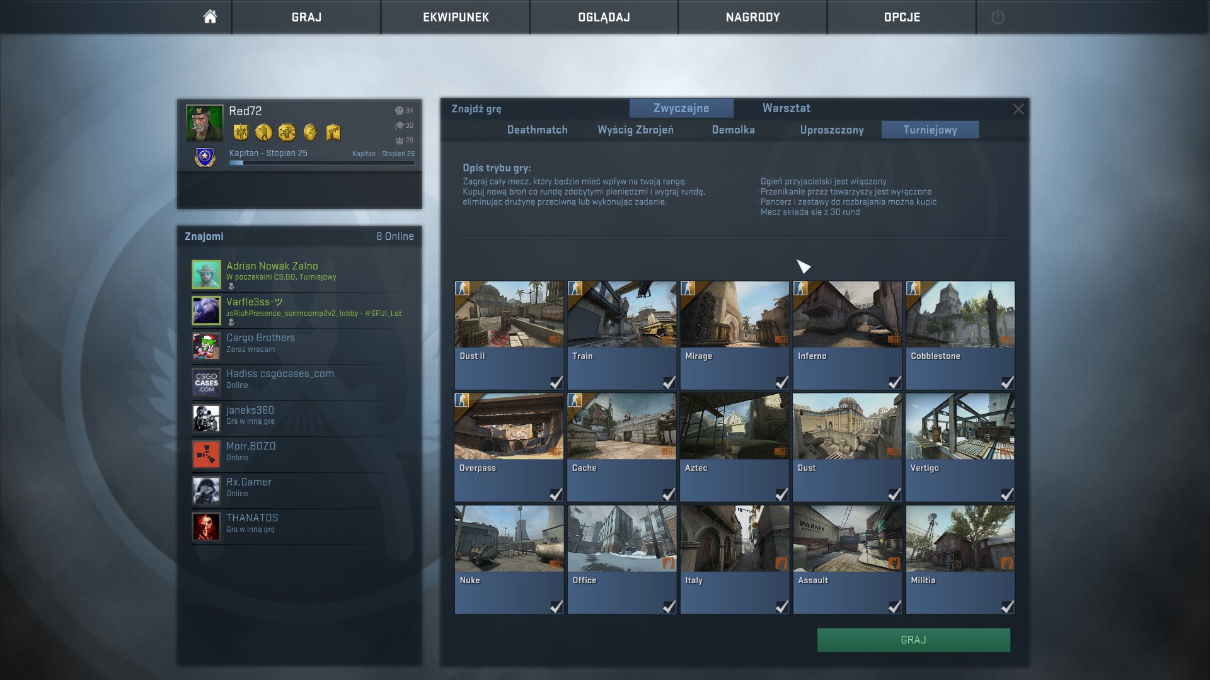The image size is (1210, 680).
Task: Open Adrian Nowak Zalno's friend avatar
Action: point(206,275)
